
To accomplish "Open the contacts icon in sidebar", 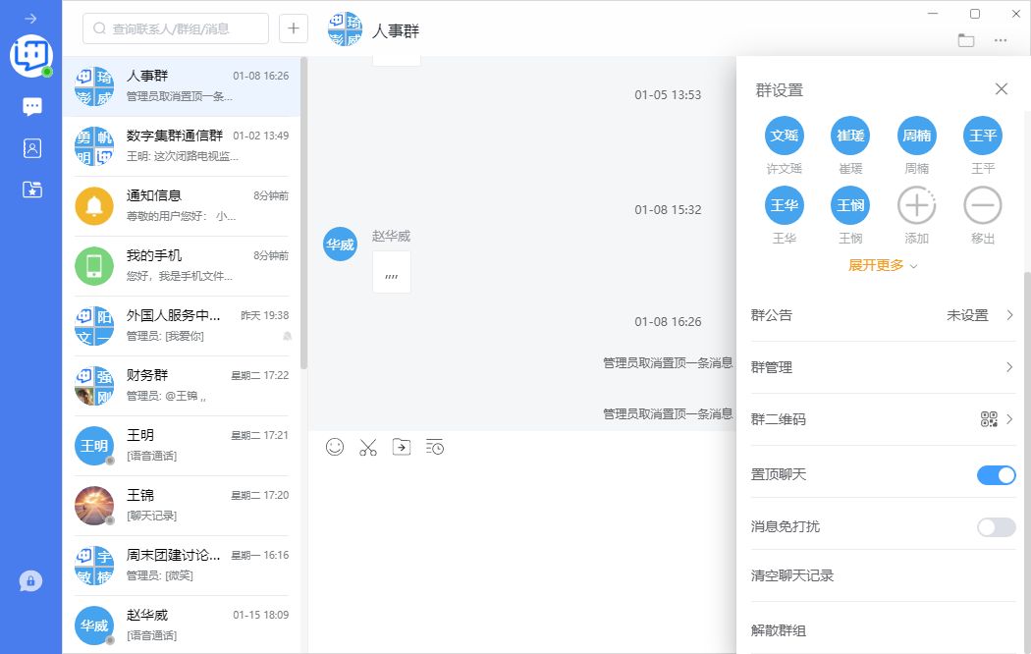I will (32, 148).
